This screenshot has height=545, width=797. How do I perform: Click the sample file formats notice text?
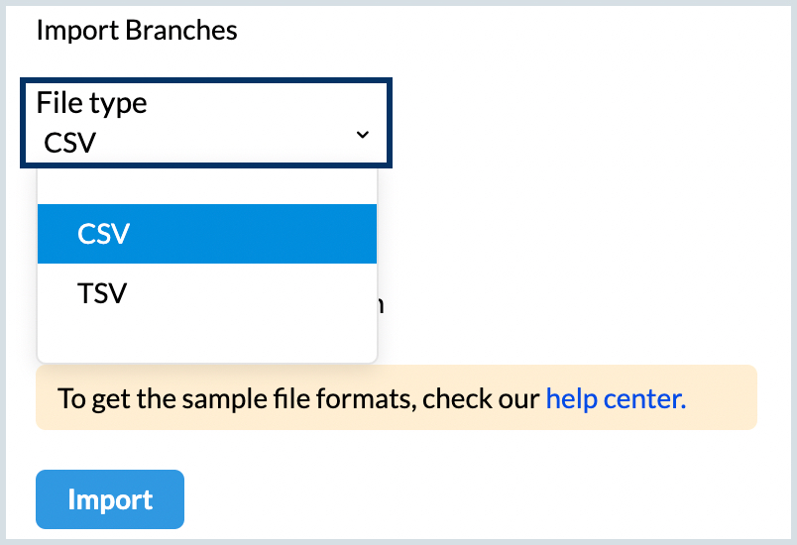299,399
